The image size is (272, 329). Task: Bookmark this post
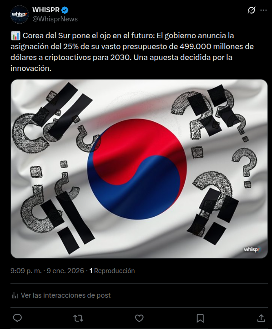tap(200, 318)
